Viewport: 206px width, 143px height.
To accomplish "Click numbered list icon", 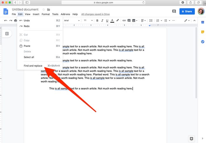I will [157, 20].
